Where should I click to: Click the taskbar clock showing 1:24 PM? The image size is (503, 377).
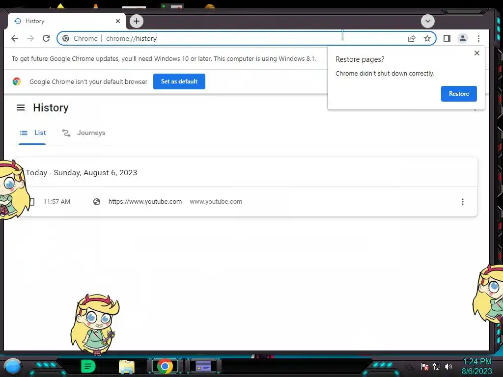[477, 366]
